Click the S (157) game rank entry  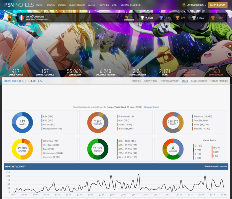click(197, 146)
